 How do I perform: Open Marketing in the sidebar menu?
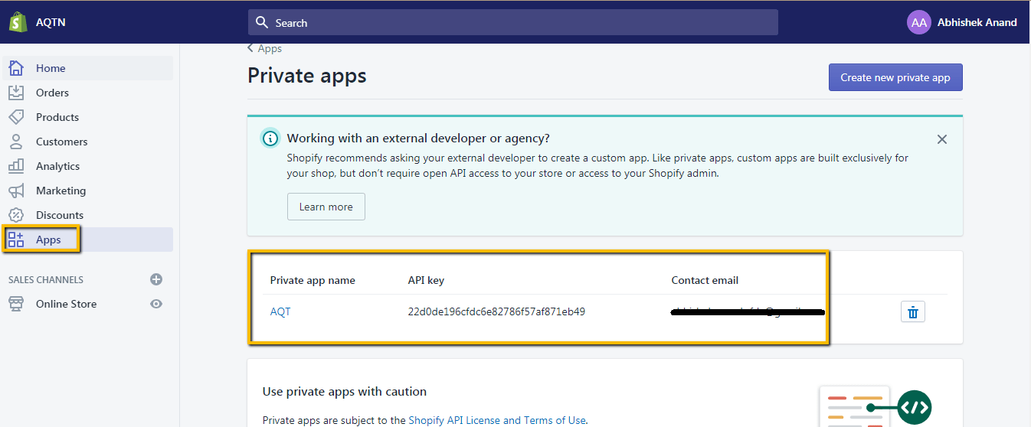pos(88,191)
